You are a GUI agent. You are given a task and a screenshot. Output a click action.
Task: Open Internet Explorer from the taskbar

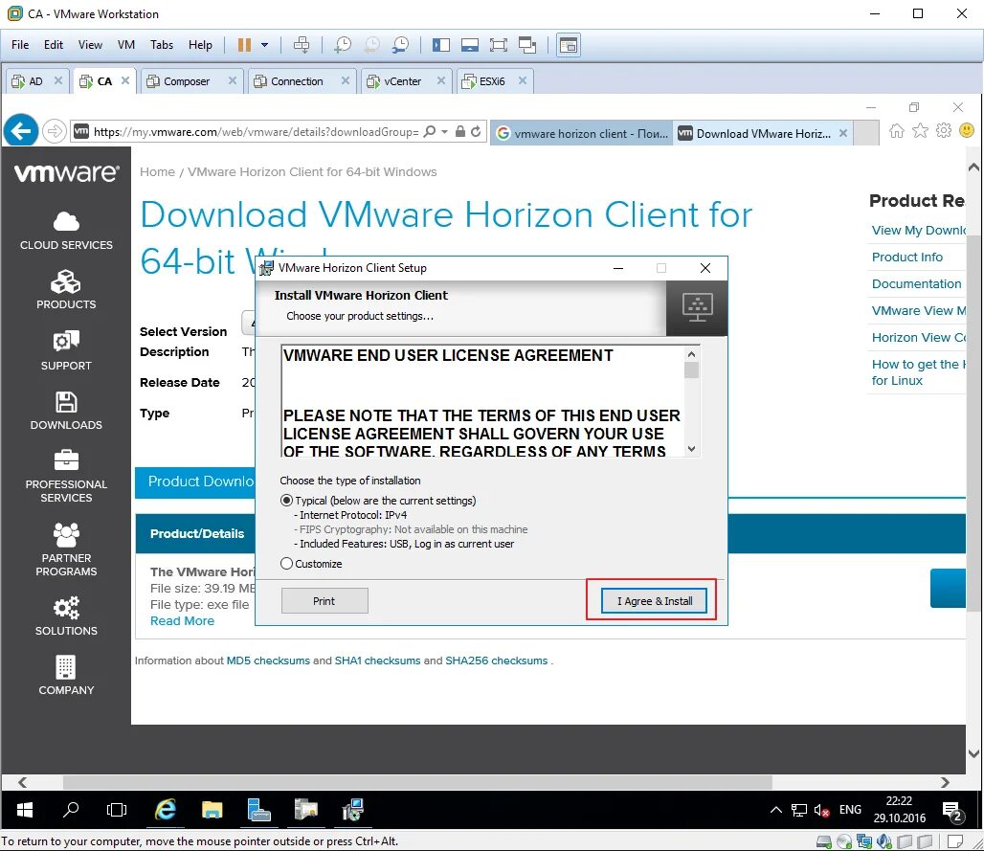(165, 809)
